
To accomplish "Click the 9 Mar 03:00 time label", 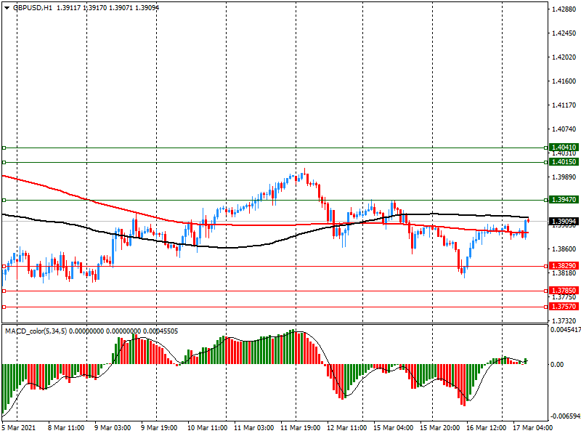I will click(x=113, y=428).
